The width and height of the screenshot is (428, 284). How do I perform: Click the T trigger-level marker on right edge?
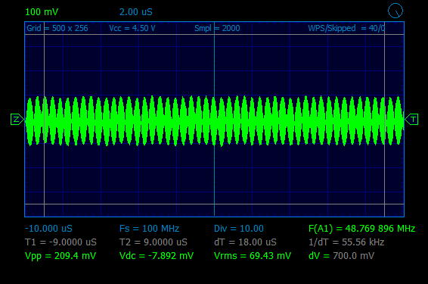pyautogui.click(x=411, y=120)
